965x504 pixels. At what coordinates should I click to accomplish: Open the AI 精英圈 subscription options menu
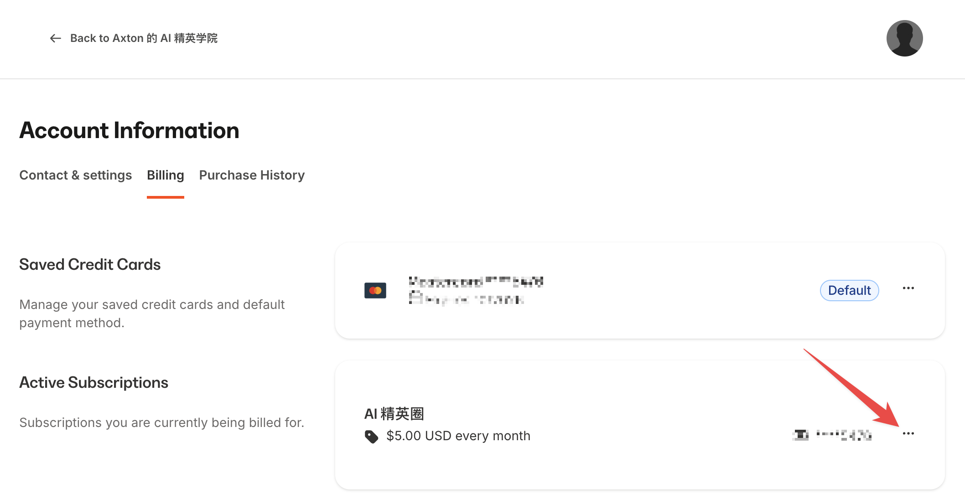[x=908, y=434]
